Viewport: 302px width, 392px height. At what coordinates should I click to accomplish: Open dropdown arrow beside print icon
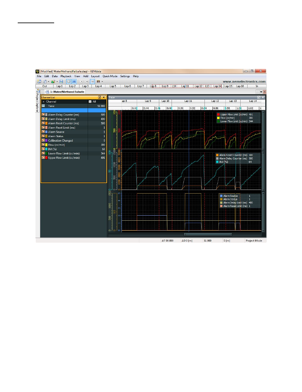click(x=48, y=82)
